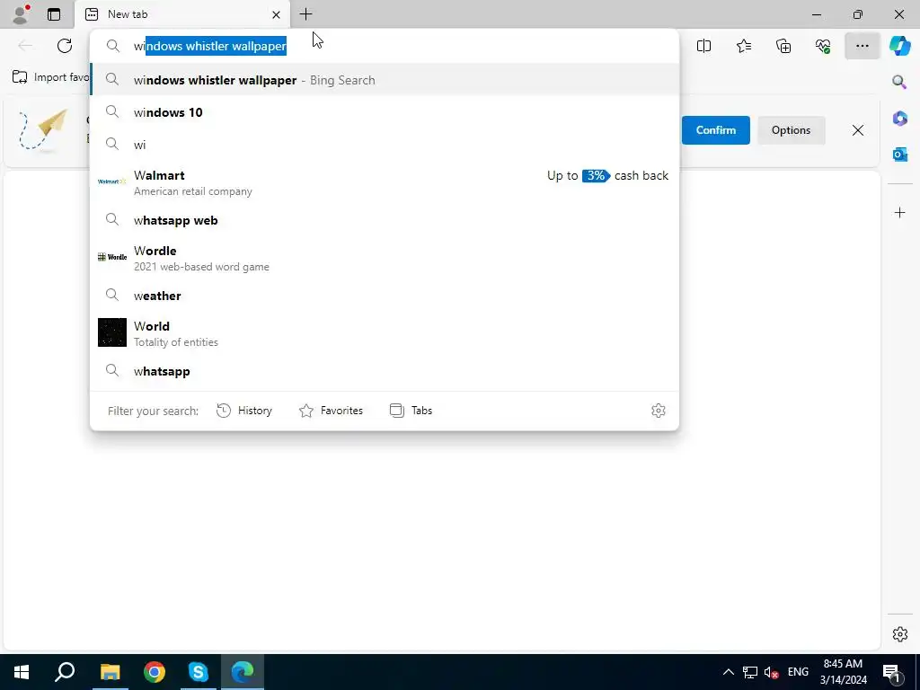
Task: Click the Options button
Action: point(791,130)
